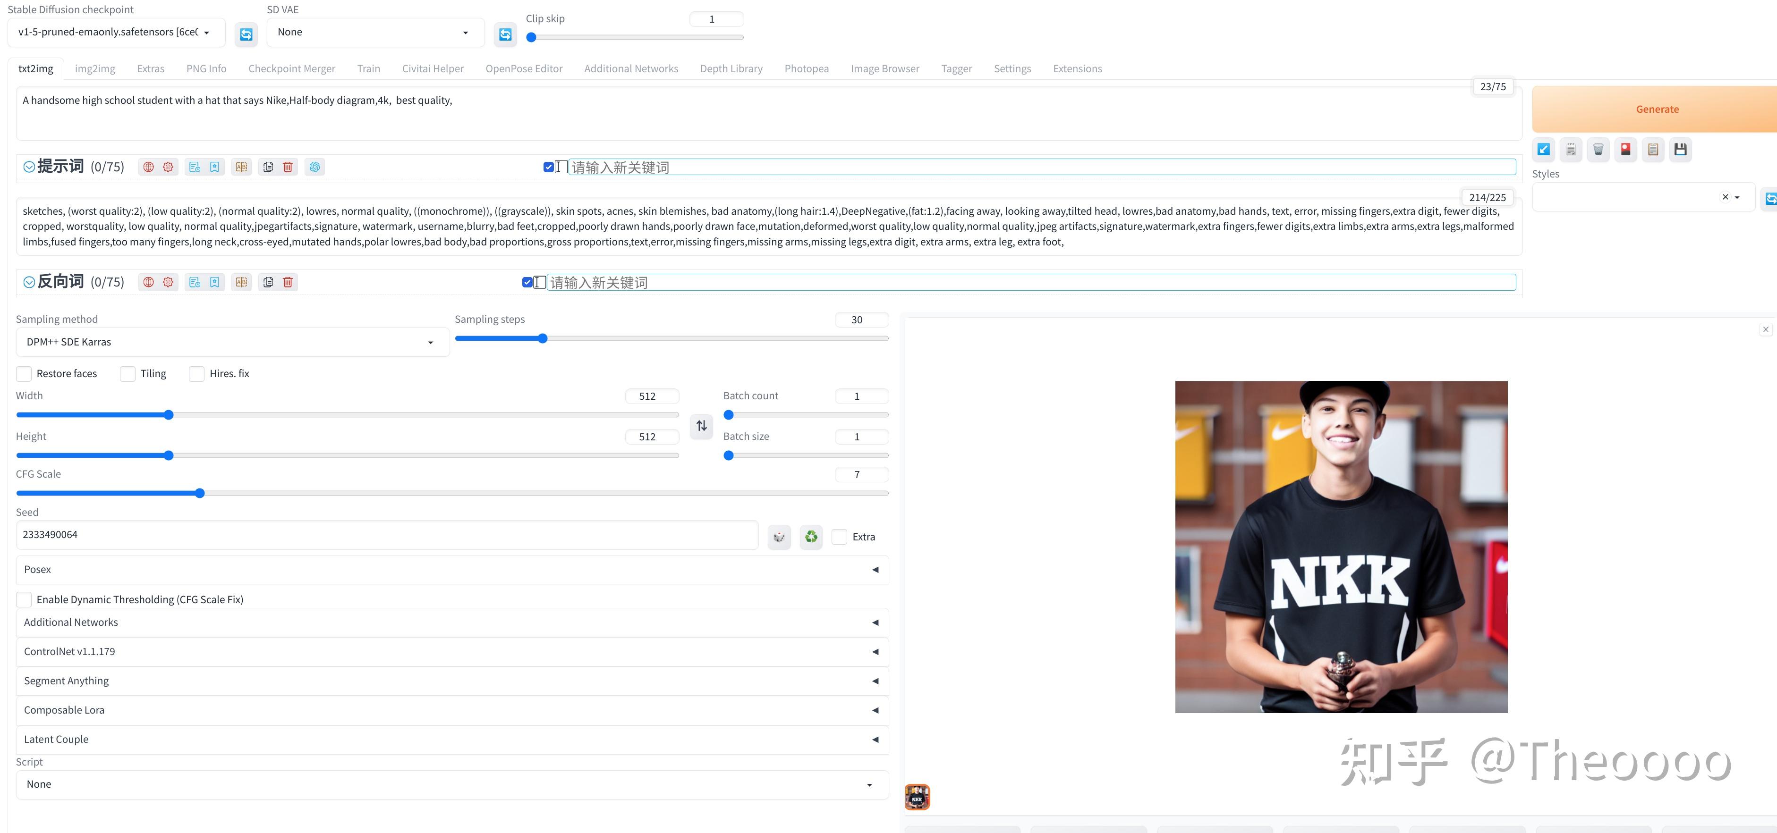Expand the ControlNet v1.1.179 section
Screen dimensions: 1777x833
[x=452, y=652]
